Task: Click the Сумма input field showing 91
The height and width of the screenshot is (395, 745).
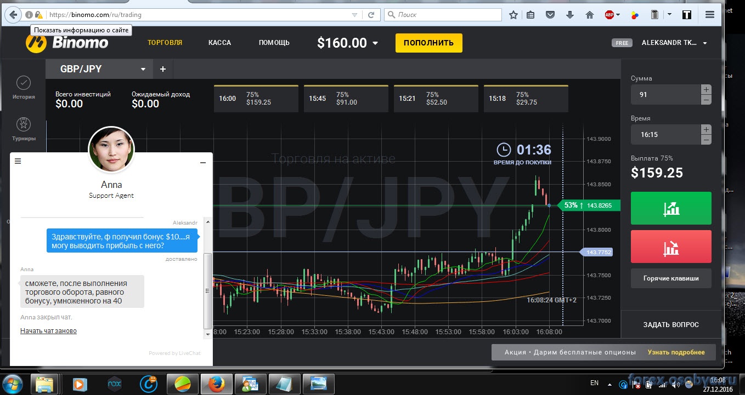Action: [666, 94]
